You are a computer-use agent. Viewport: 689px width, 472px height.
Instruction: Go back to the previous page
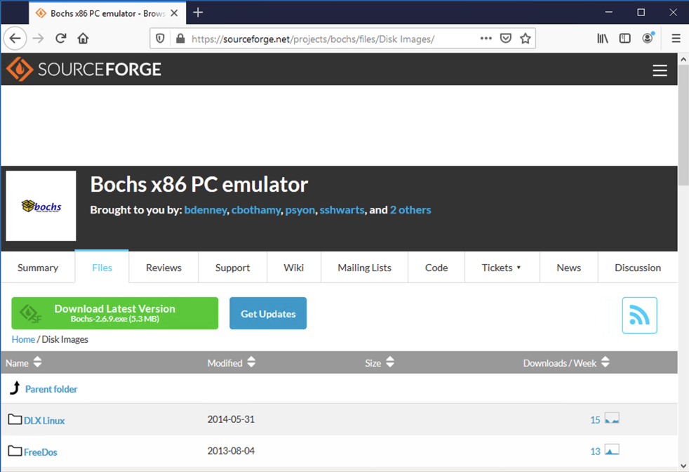tap(15, 39)
